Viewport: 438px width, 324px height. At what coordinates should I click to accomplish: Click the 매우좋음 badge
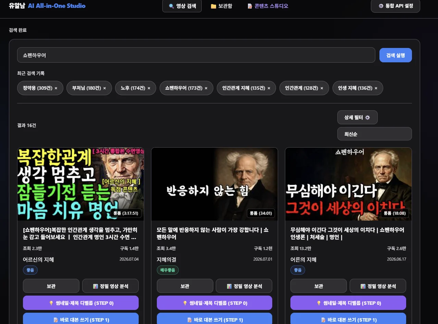[x=167, y=270]
